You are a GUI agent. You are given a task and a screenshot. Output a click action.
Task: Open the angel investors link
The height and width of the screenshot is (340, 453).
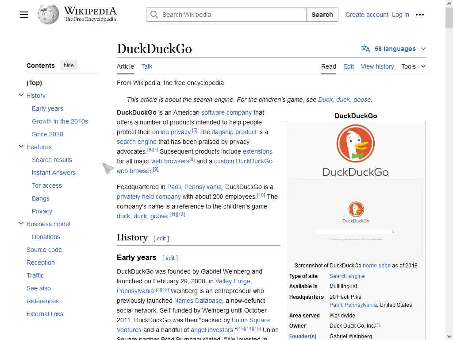(212, 330)
